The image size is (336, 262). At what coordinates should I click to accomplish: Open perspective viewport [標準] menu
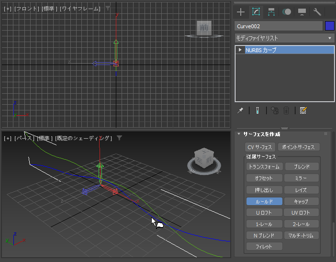(45, 138)
